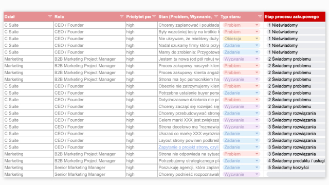
Task: Open Zadanie dropdown in 'Chcemy przebudowywać stronę' row
Action: pos(241,113)
